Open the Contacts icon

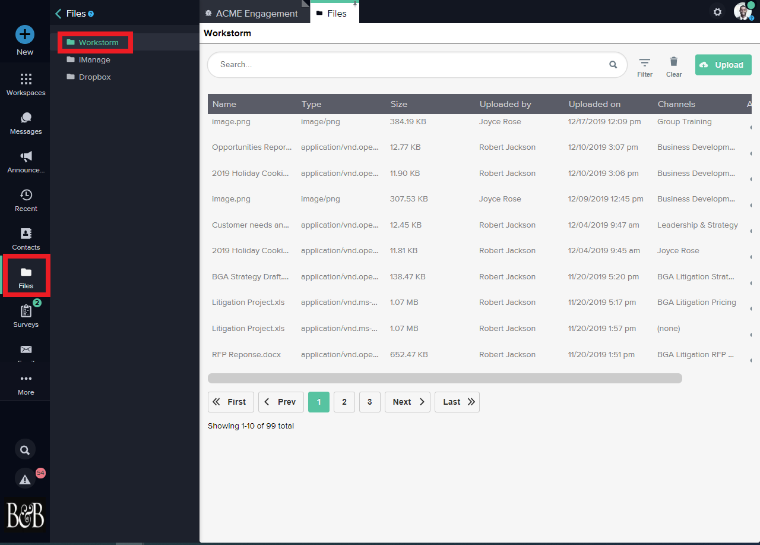(26, 234)
